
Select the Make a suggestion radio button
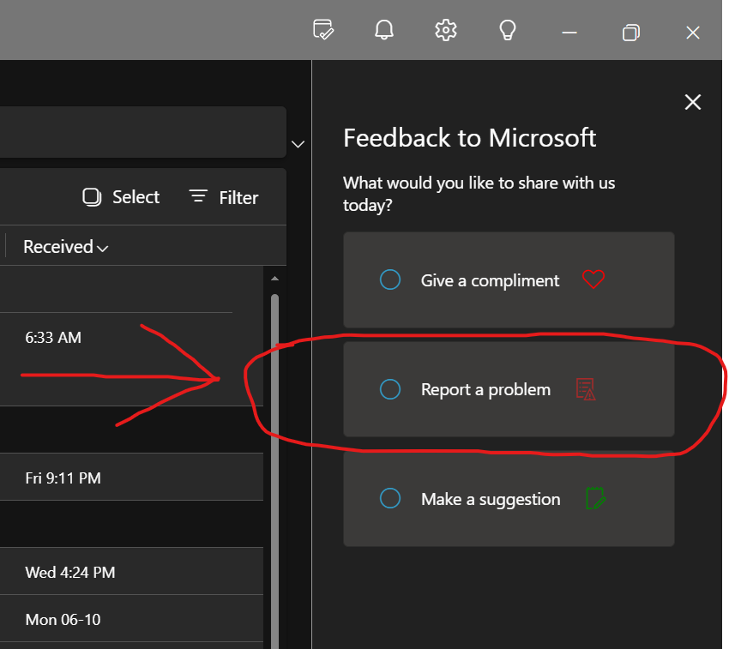tap(390, 498)
